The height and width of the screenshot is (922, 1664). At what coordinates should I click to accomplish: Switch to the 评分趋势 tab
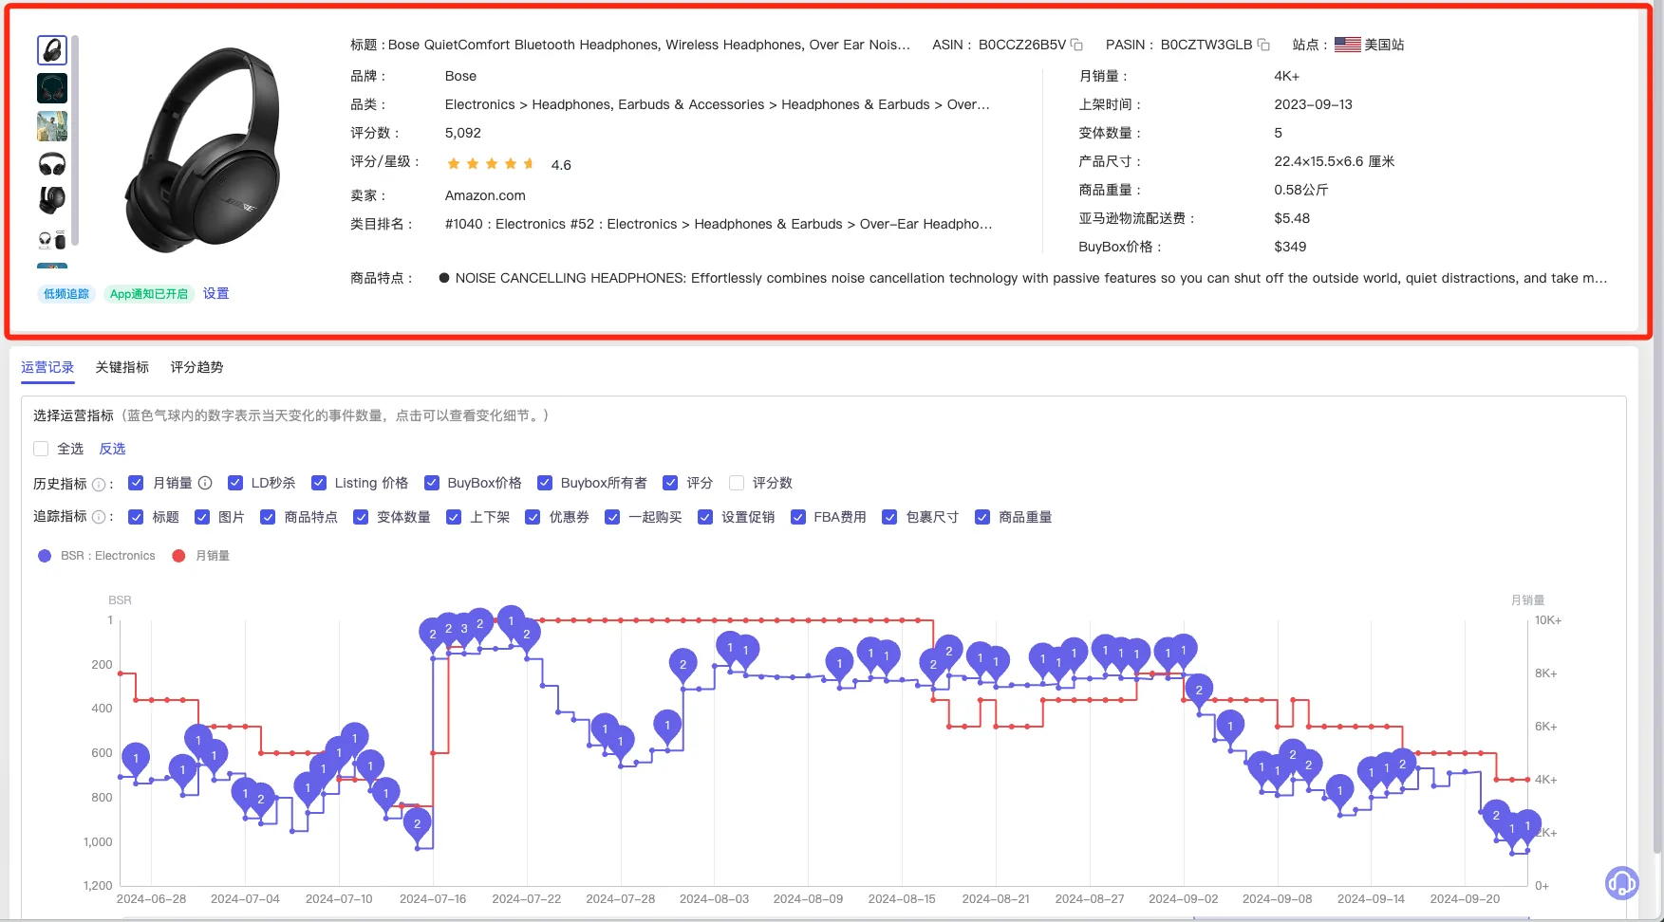tap(196, 367)
